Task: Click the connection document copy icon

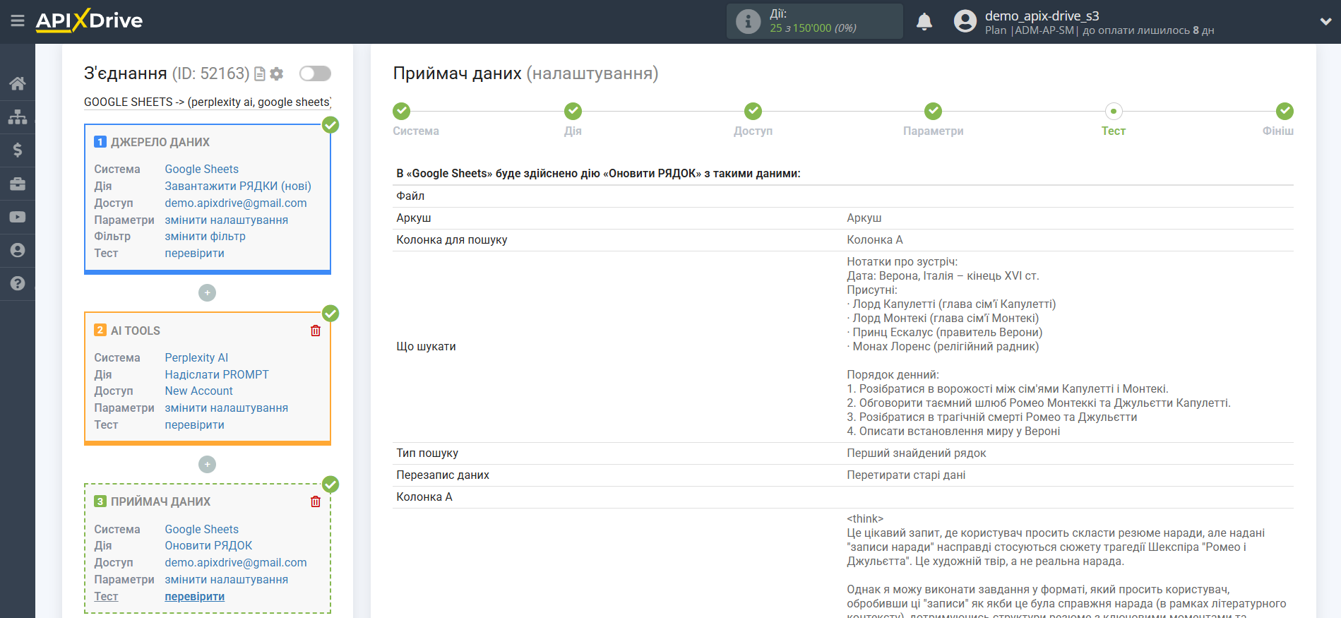Action: coord(260,73)
